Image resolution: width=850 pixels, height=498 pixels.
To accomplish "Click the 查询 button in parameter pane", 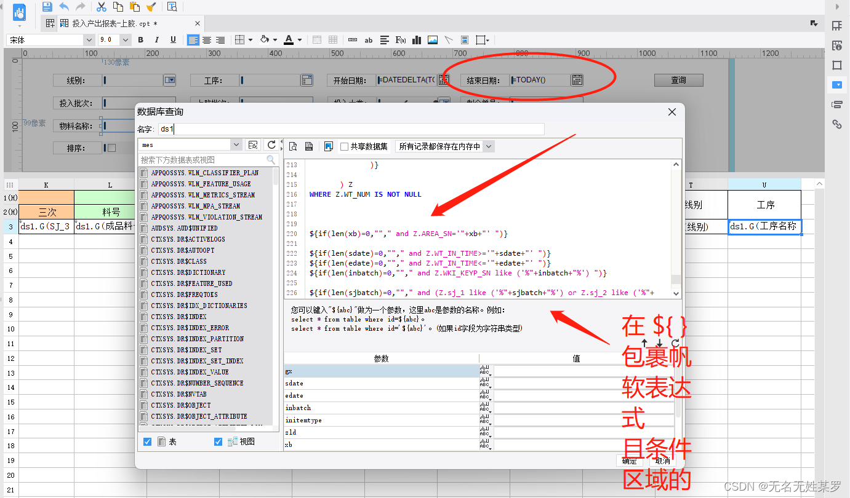I will point(678,80).
